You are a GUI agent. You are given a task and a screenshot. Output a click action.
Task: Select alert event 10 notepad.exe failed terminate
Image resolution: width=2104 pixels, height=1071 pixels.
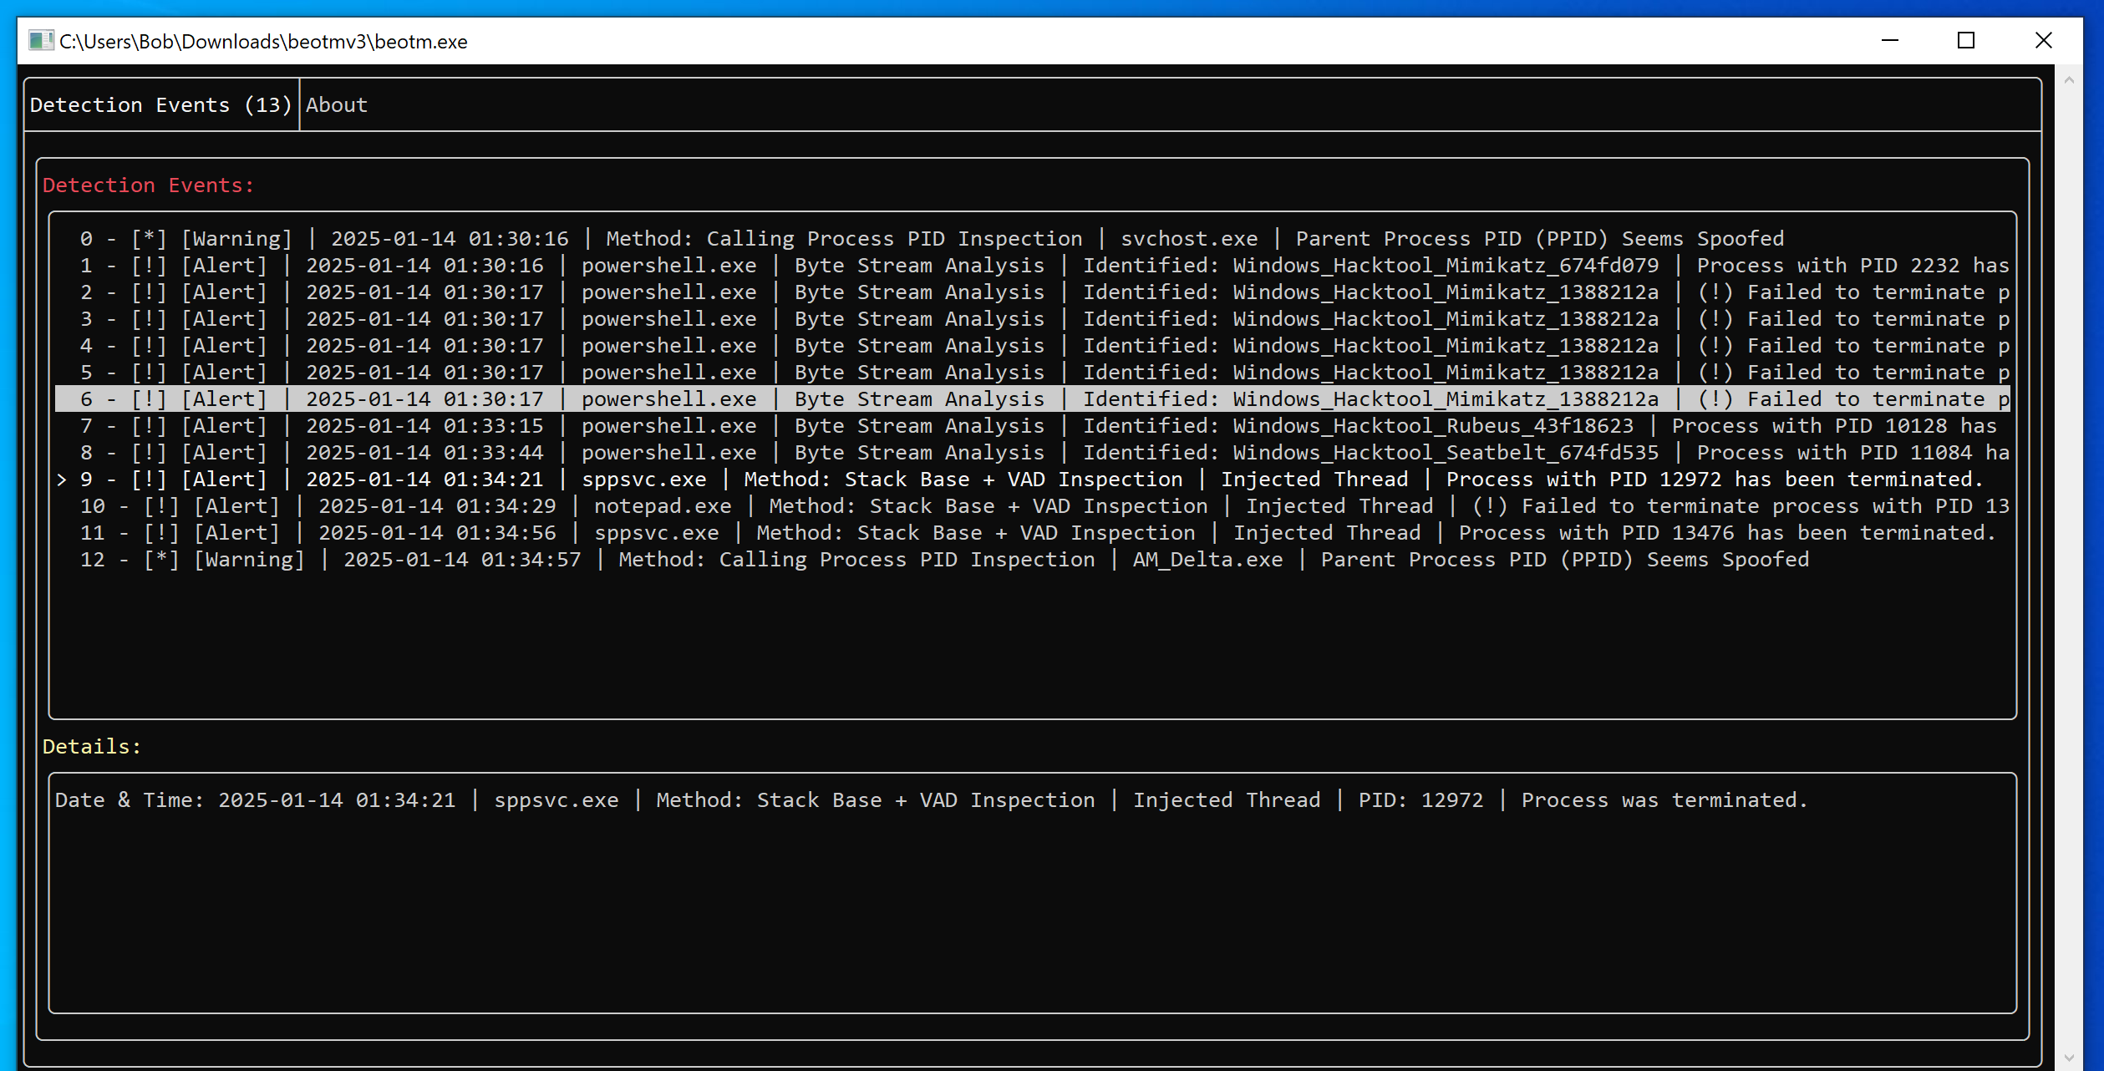(x=1037, y=505)
